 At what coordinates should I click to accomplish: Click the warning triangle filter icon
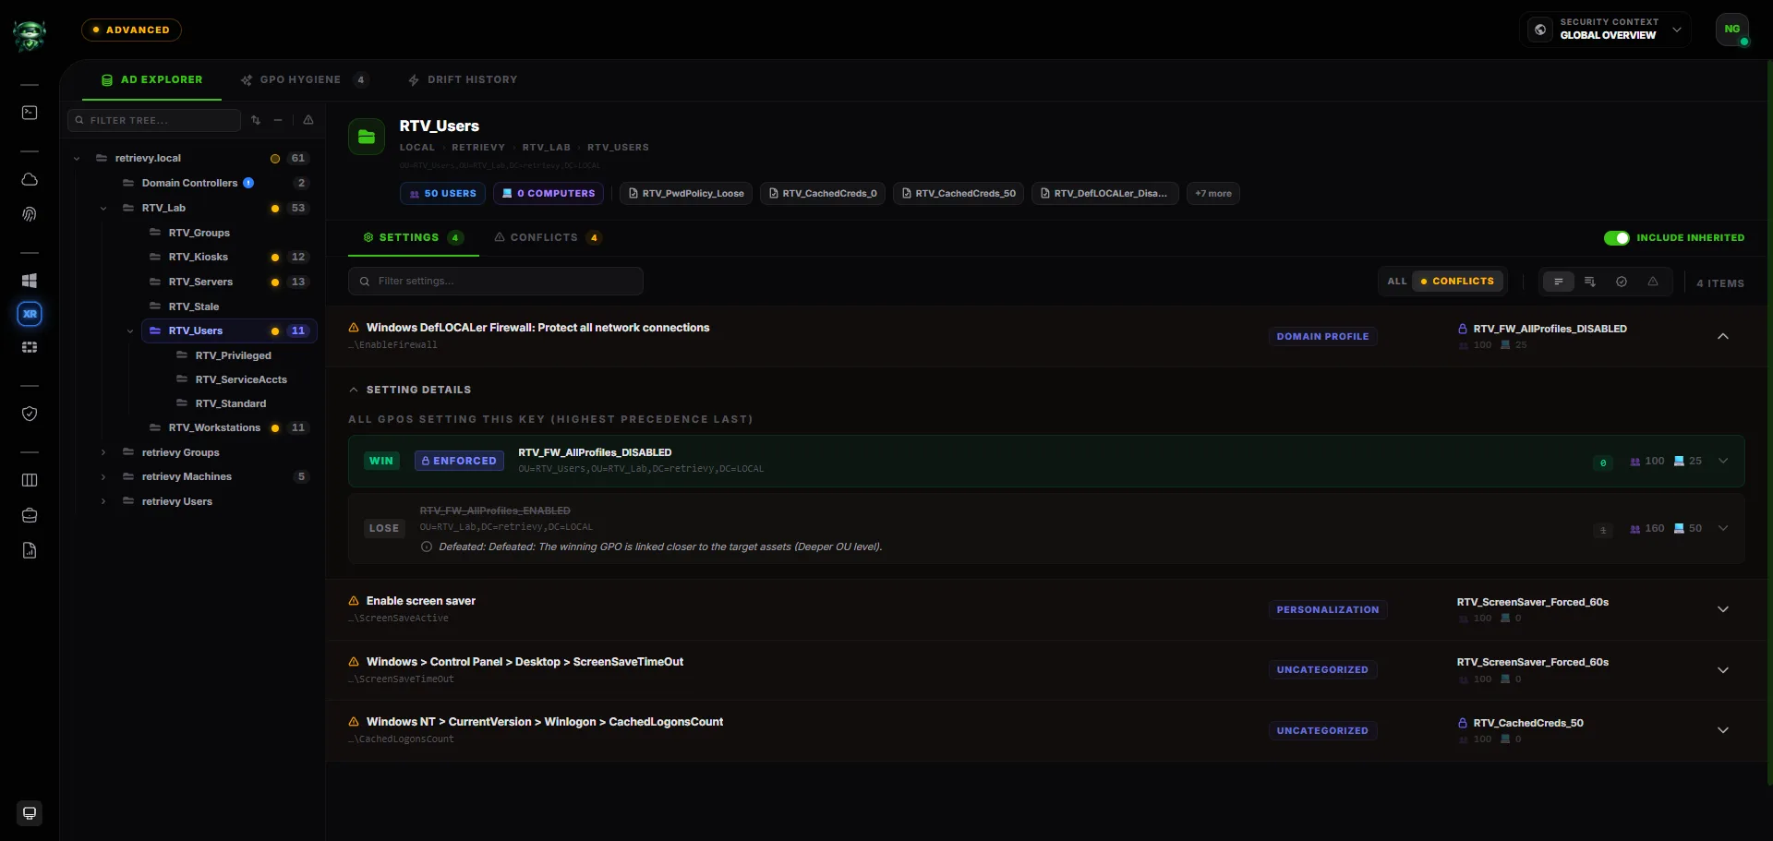coord(1653,282)
